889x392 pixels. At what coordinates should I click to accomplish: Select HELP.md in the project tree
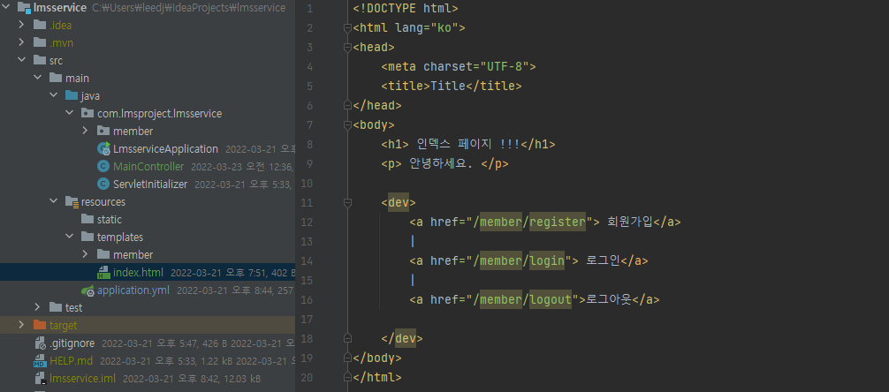pyautogui.click(x=71, y=360)
